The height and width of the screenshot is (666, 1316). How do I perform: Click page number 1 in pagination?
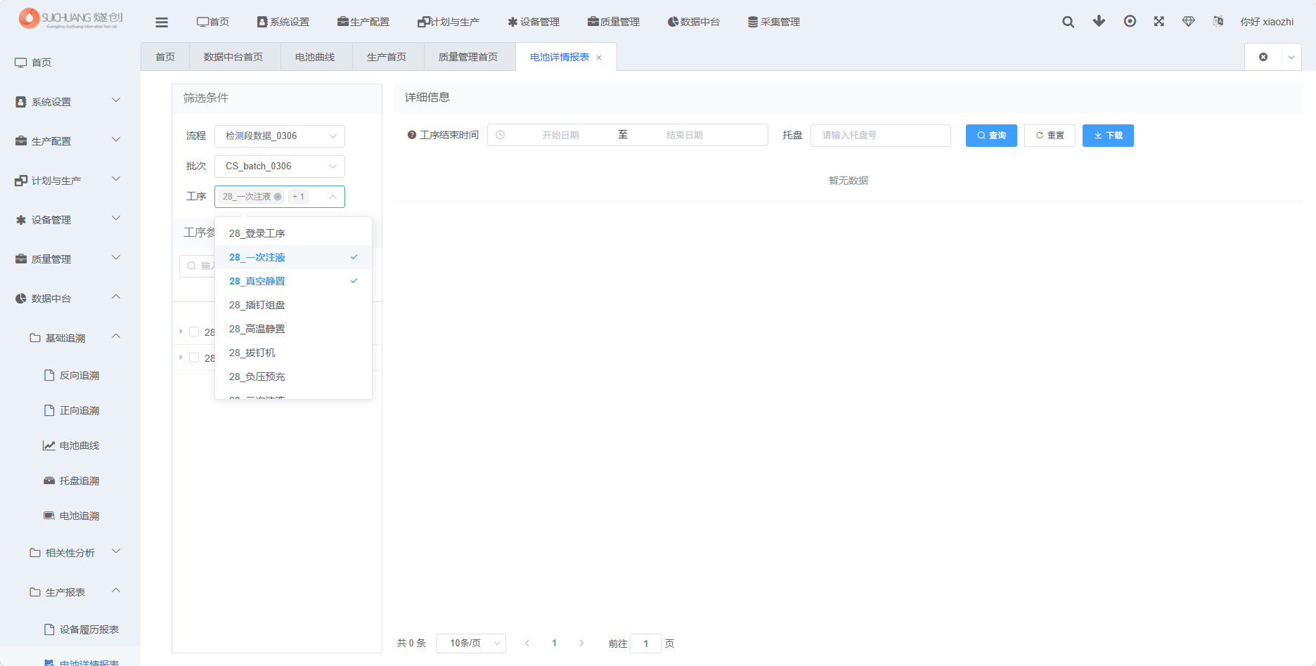coord(555,643)
